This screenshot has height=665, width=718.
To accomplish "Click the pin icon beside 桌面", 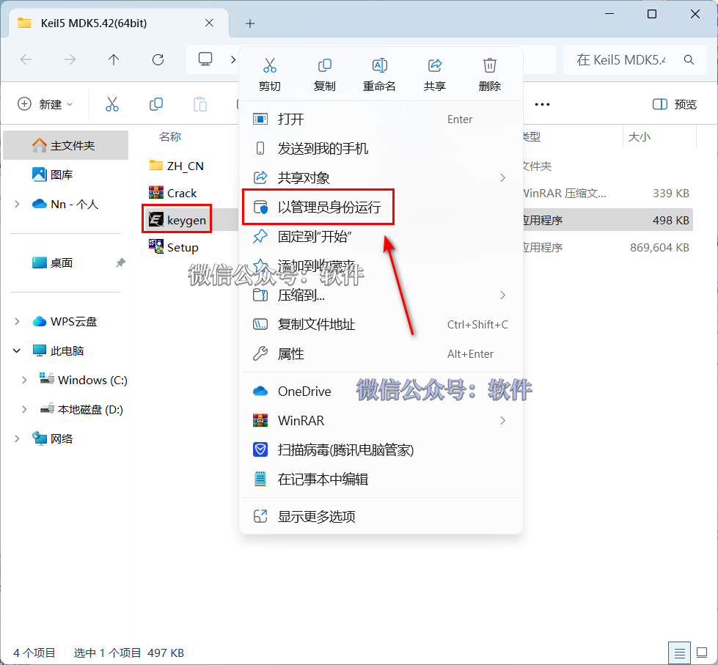I will [x=120, y=262].
